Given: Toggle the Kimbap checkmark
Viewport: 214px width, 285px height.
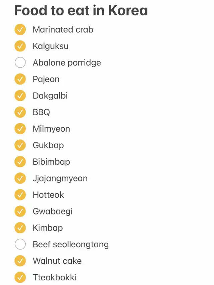Looking at the screenshot, I should (20, 228).
